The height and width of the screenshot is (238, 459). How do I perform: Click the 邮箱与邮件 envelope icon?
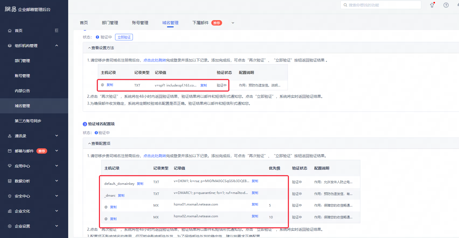(10, 151)
